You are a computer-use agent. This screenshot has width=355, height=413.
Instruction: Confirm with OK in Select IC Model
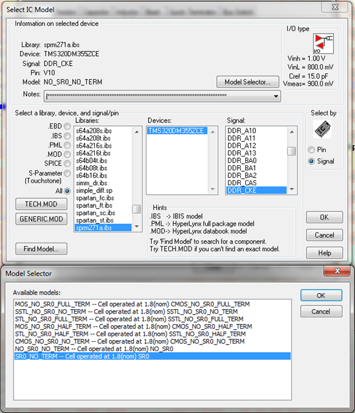(x=324, y=217)
